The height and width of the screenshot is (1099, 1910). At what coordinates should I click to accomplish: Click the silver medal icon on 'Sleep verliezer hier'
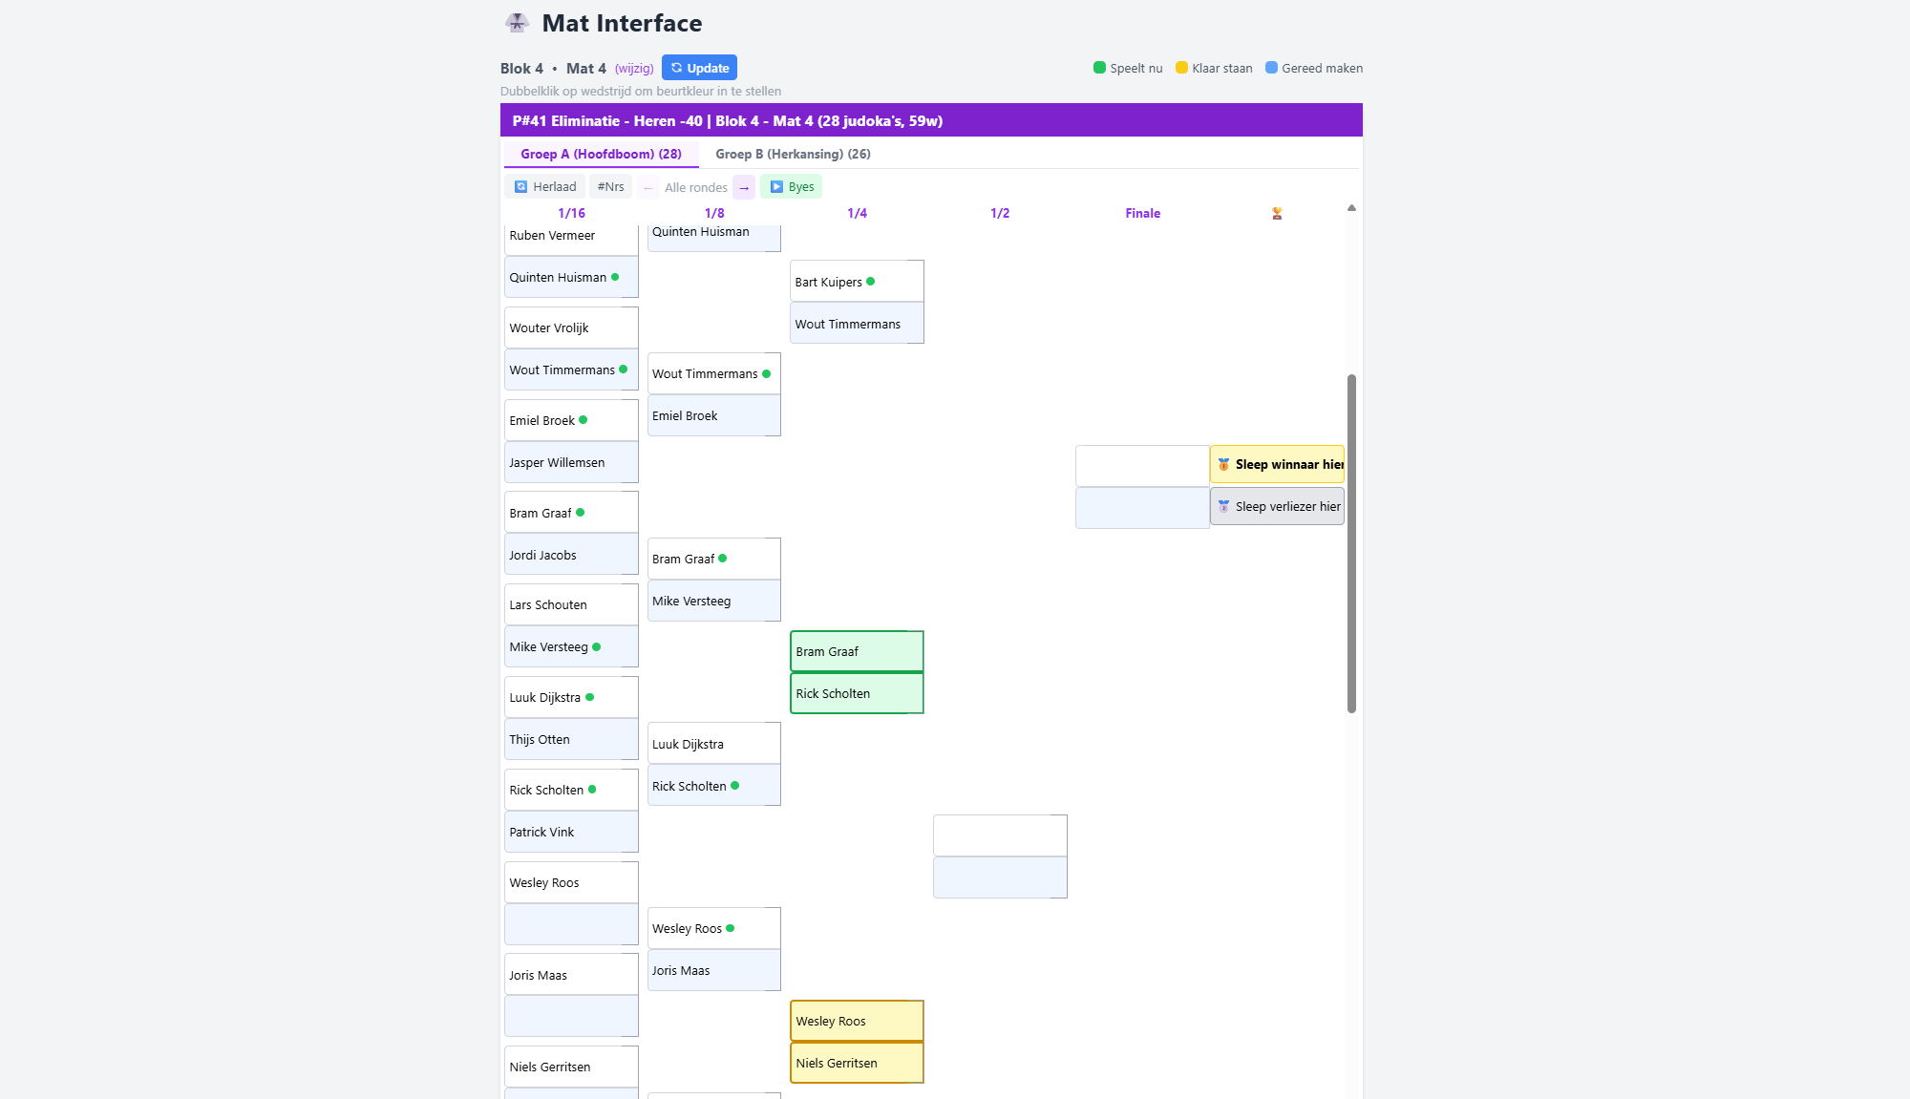(1223, 506)
